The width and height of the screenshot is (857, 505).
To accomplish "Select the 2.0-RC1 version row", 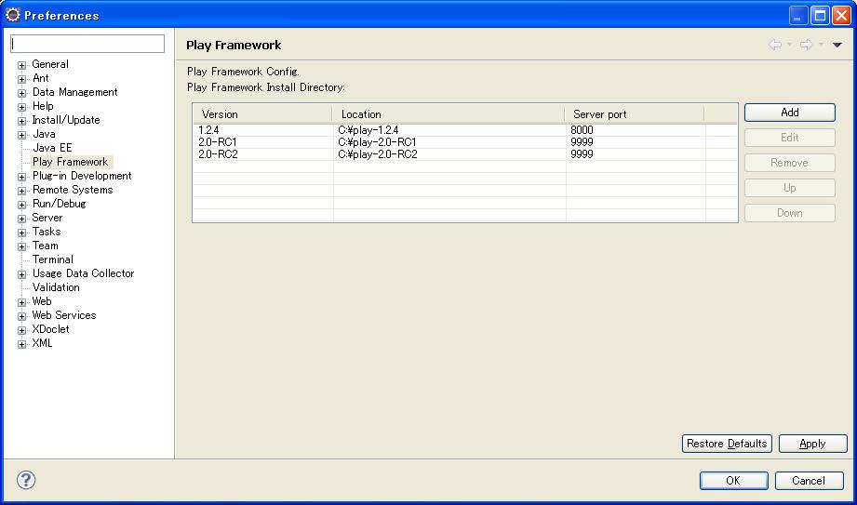I will pyautogui.click(x=464, y=142).
